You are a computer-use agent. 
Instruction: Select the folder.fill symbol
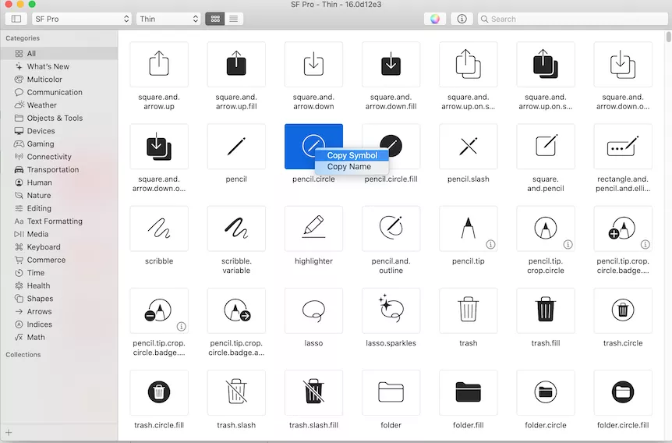[x=468, y=392]
